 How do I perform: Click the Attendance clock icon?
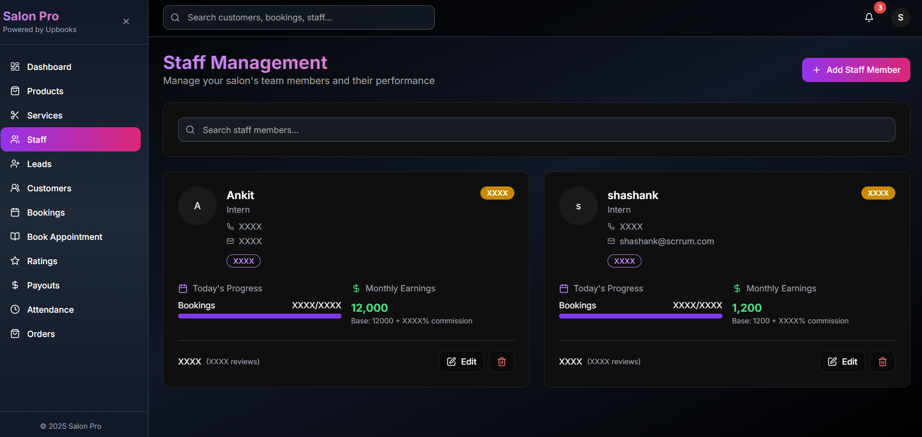pos(15,309)
